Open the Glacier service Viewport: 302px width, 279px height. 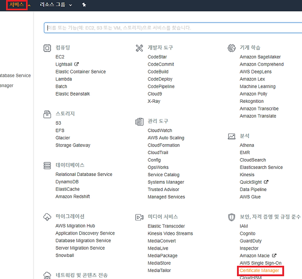click(62, 138)
